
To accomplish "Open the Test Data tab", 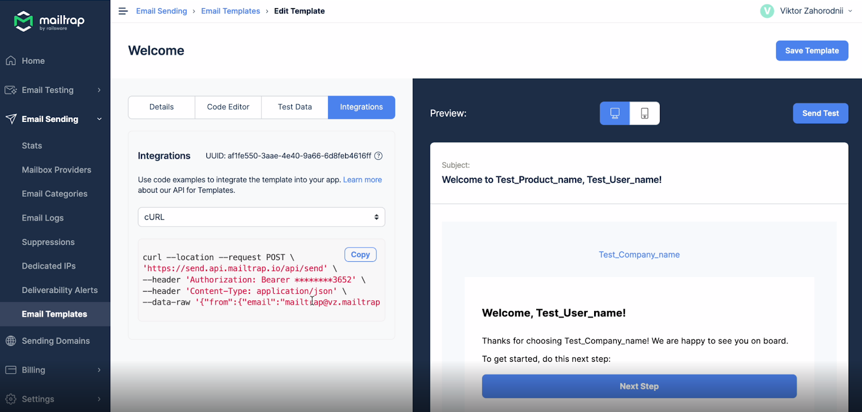I will click(295, 107).
